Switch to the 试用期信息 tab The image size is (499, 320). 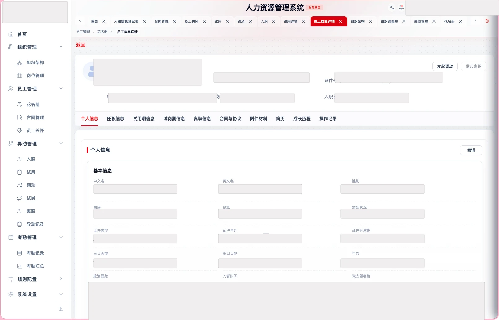tap(144, 119)
